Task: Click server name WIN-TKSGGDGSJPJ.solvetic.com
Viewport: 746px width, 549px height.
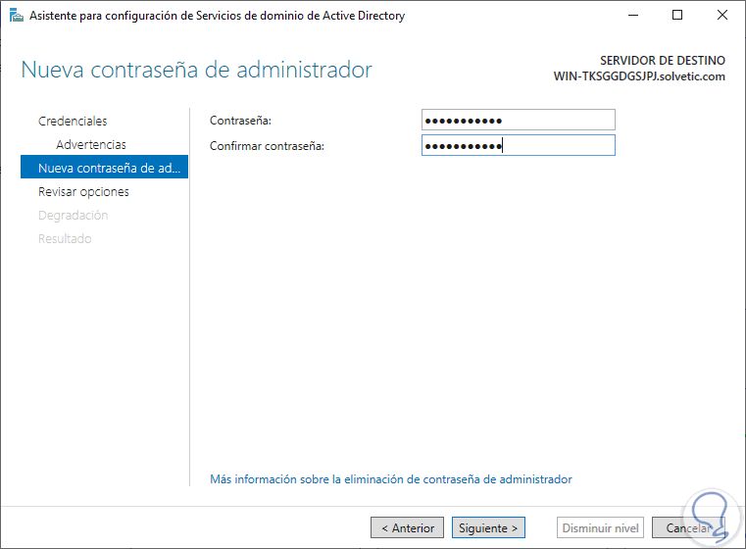Action: 639,76
